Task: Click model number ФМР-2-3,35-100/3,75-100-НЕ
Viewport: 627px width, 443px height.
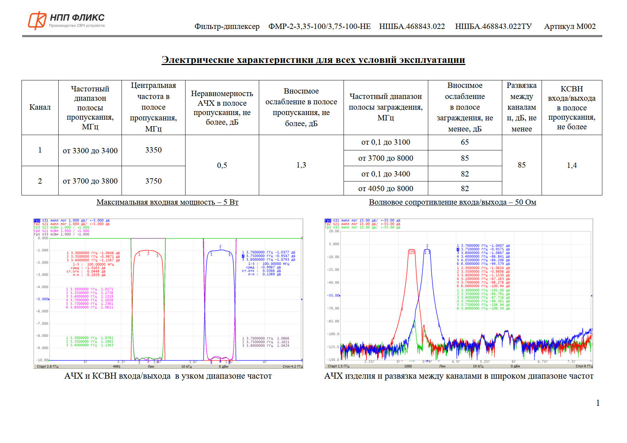Action: 320,26
